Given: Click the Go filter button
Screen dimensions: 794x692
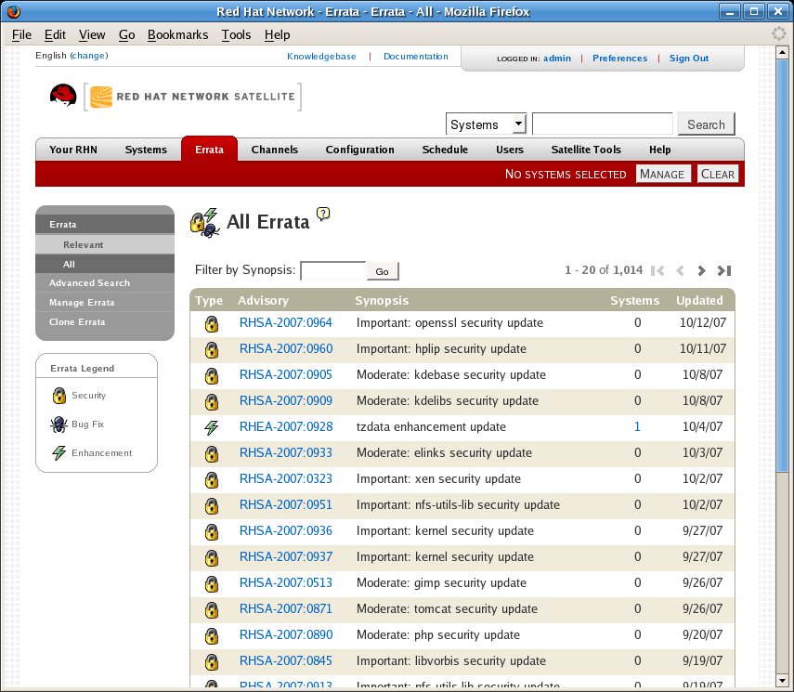Looking at the screenshot, I should click(383, 271).
